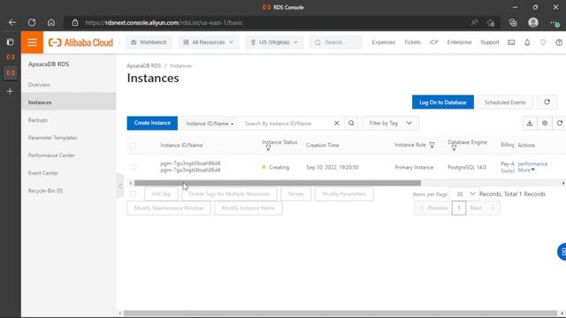This screenshot has height=318, width=566.
Task: Open the console messages envelope icon
Action: 511,42
